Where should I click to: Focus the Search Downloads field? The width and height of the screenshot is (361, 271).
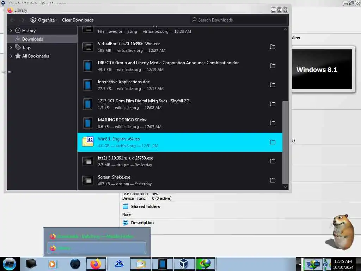[239, 20]
